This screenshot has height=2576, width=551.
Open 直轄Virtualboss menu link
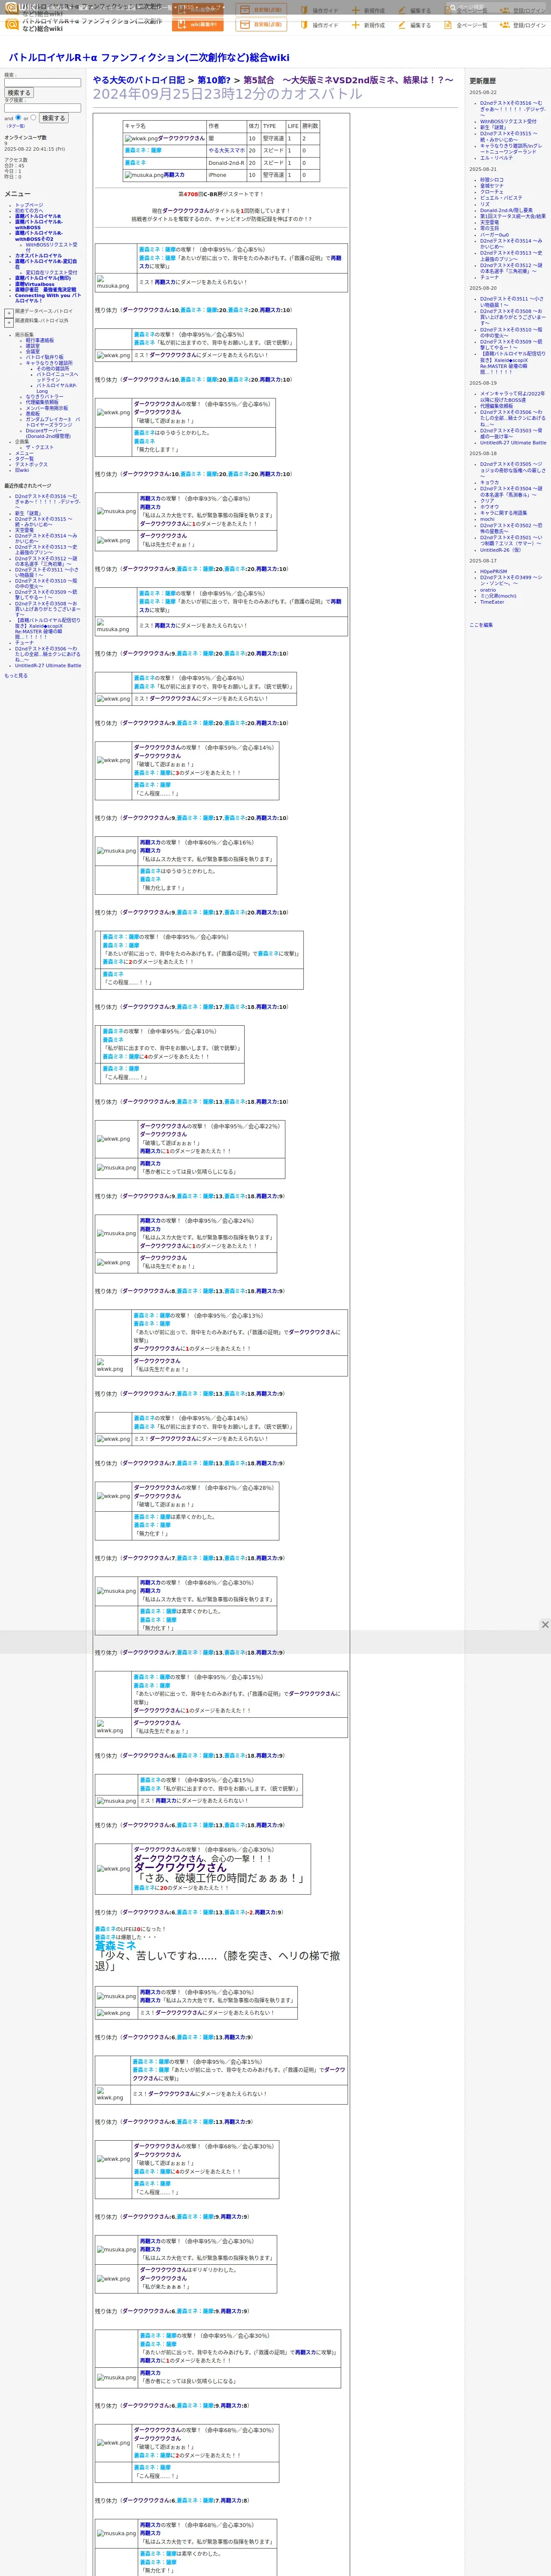[35, 284]
